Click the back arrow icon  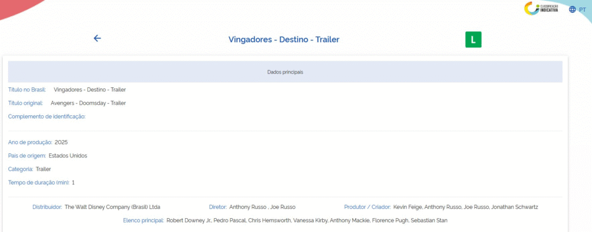(x=97, y=38)
